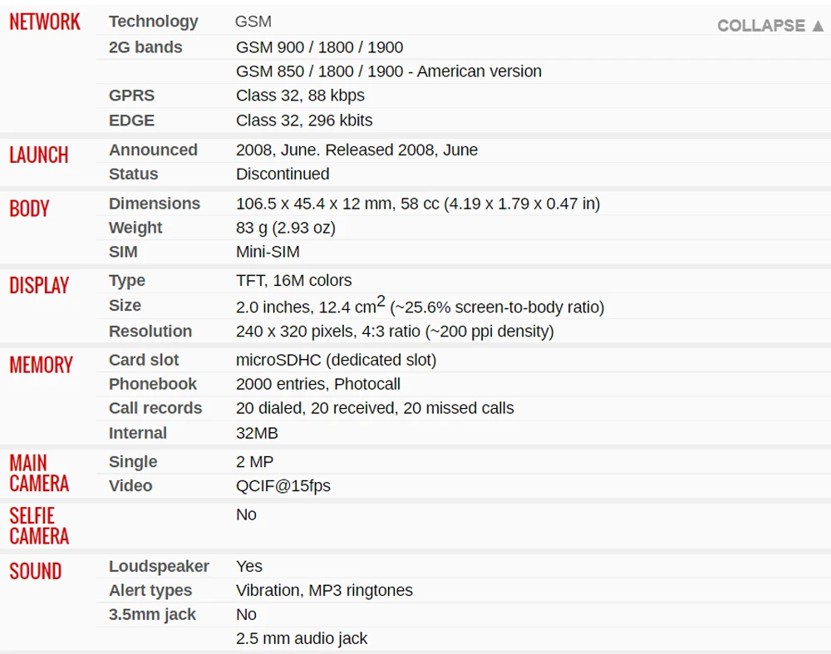831x654 pixels.
Task: Open the Announced label link
Action: tap(153, 150)
